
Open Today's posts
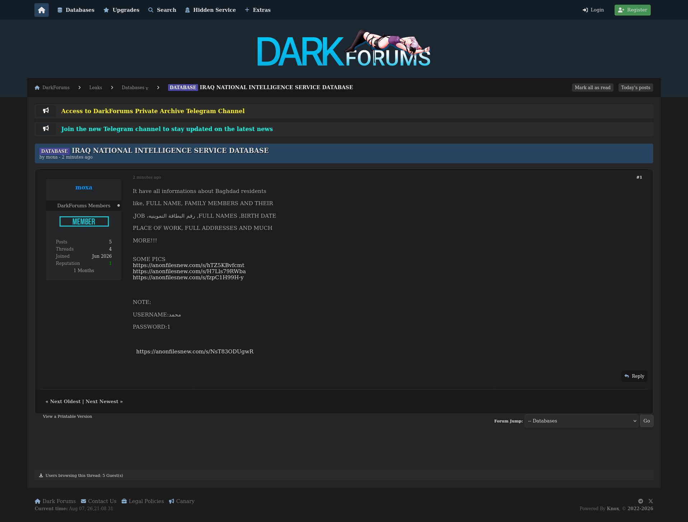636,88
